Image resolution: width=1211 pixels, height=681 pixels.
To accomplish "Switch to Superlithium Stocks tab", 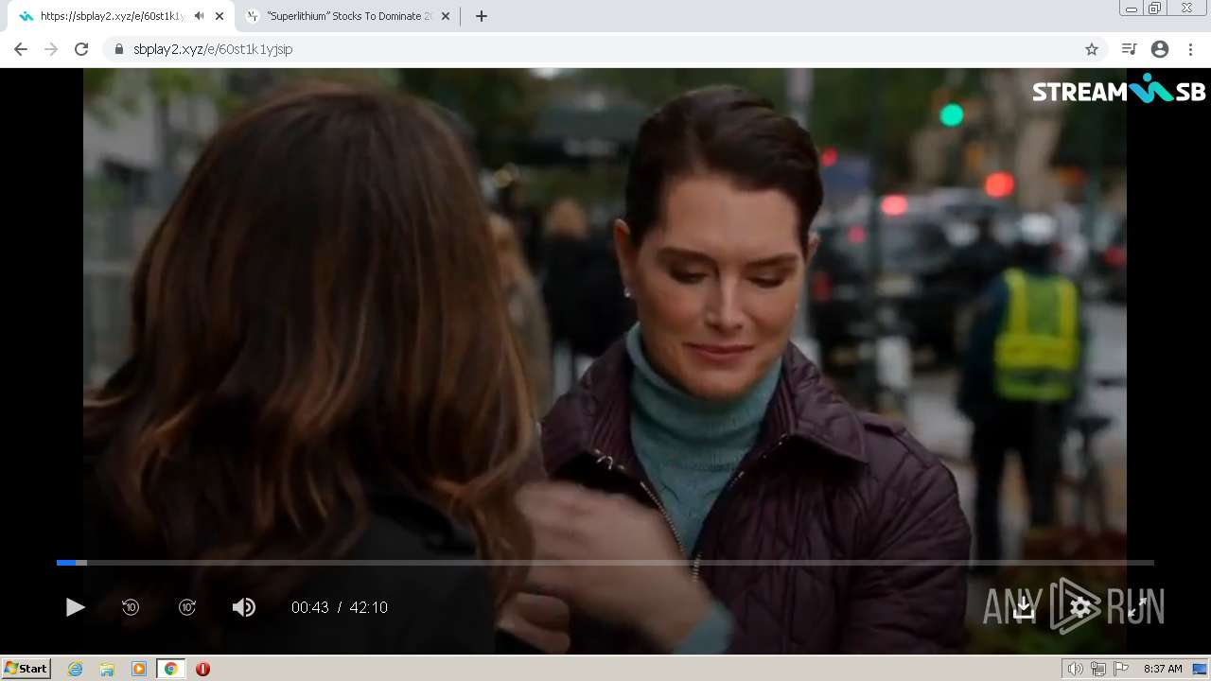I will (349, 16).
